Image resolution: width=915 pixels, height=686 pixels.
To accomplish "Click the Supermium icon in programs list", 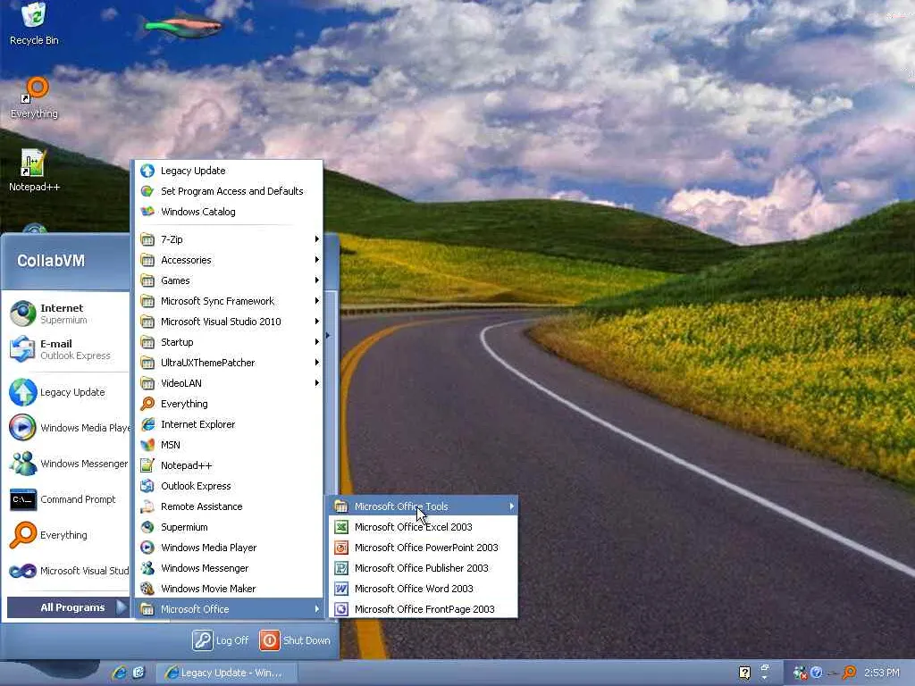I will pyautogui.click(x=147, y=527).
